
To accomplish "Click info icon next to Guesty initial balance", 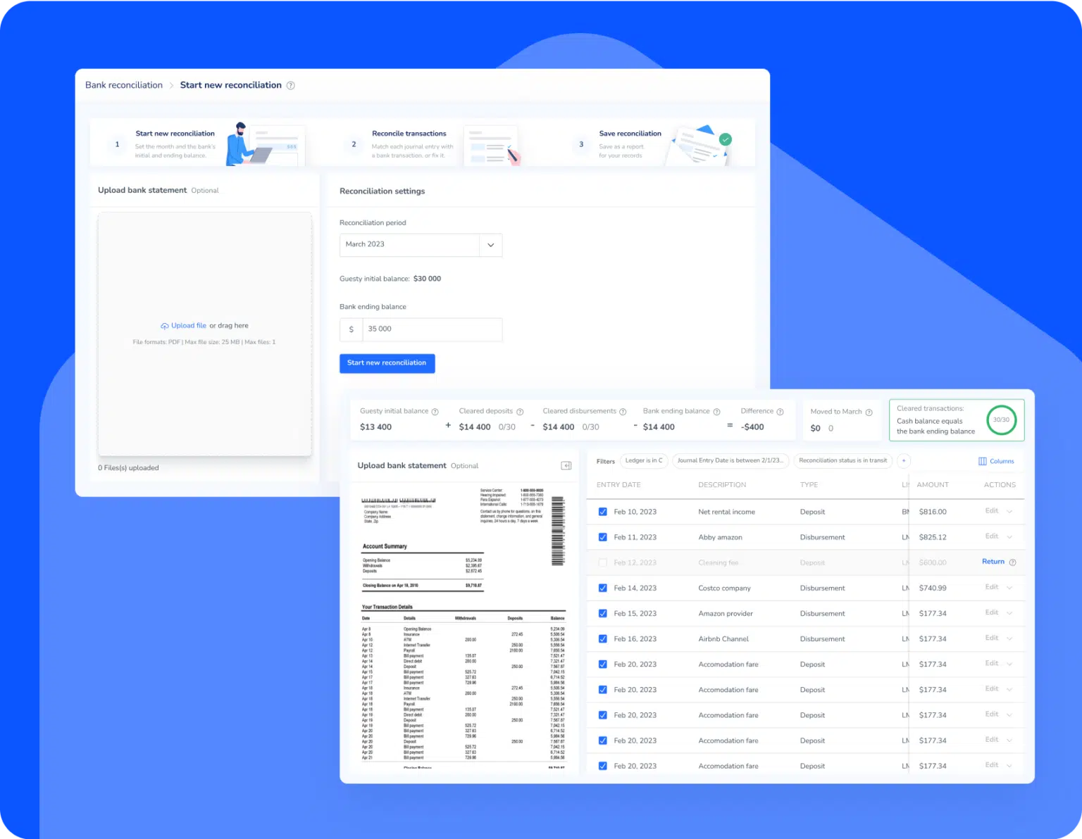I will point(435,412).
